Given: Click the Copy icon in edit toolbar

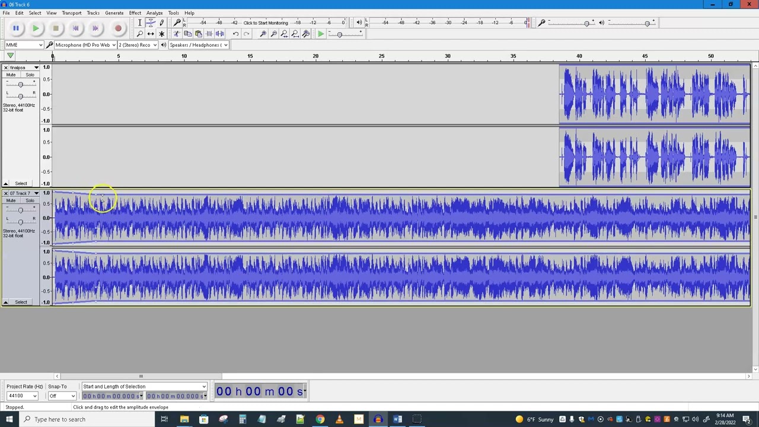Looking at the screenshot, I should [x=187, y=34].
